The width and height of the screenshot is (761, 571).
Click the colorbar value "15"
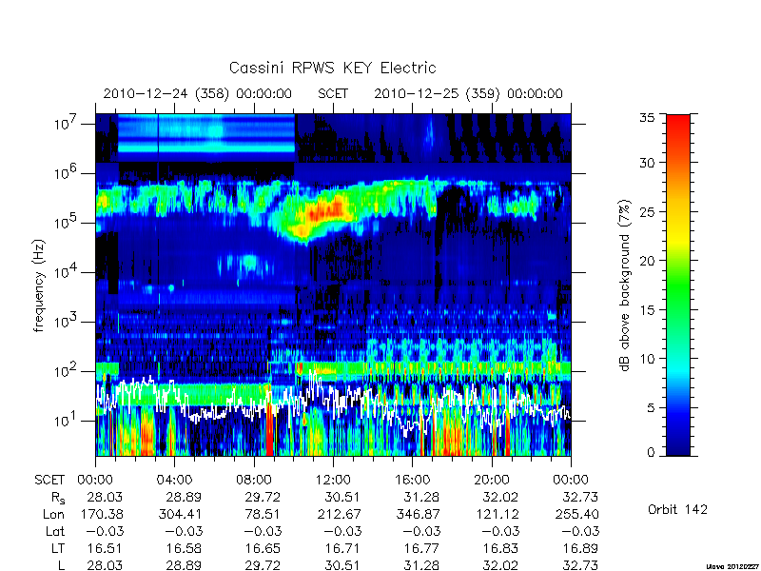click(647, 310)
